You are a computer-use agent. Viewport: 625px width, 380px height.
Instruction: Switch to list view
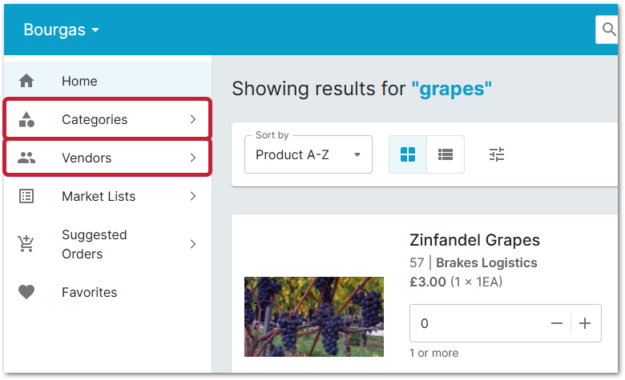(446, 154)
